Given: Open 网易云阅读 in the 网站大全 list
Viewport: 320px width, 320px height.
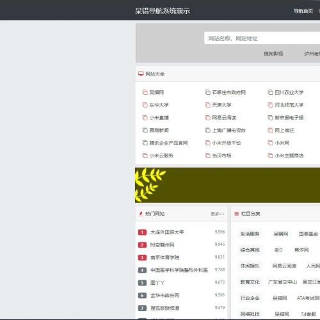Looking at the screenshot, I should [x=224, y=118].
